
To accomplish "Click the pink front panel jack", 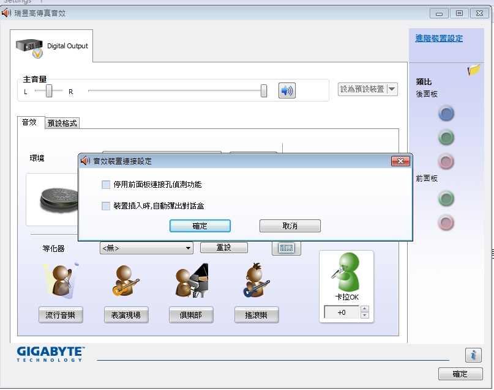I will pyautogui.click(x=446, y=223).
